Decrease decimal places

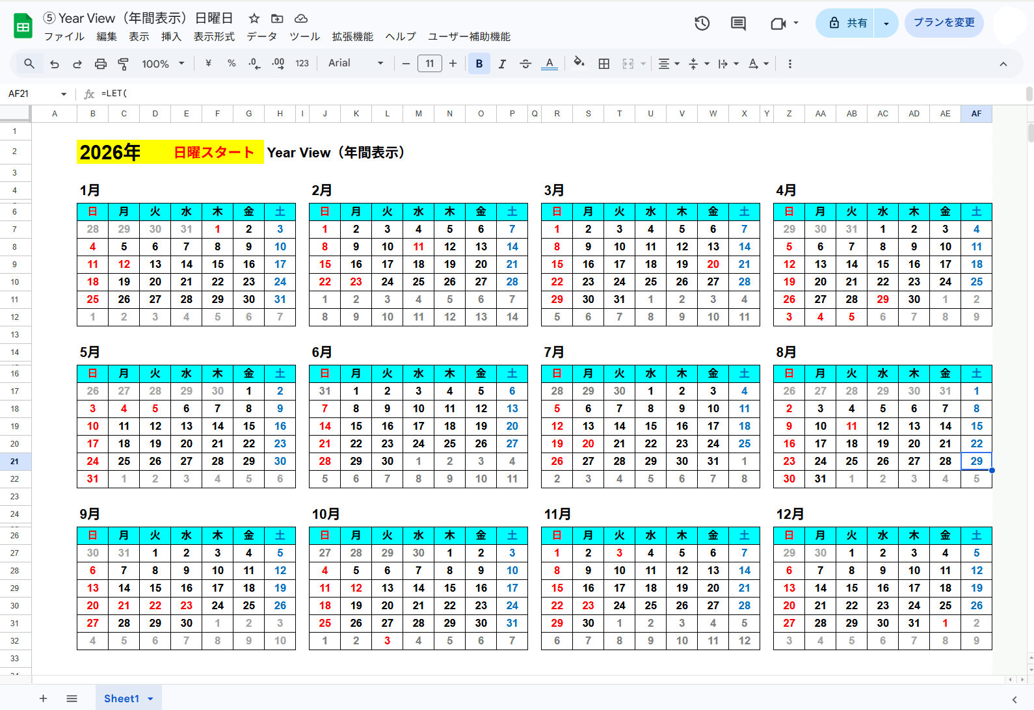click(x=254, y=63)
